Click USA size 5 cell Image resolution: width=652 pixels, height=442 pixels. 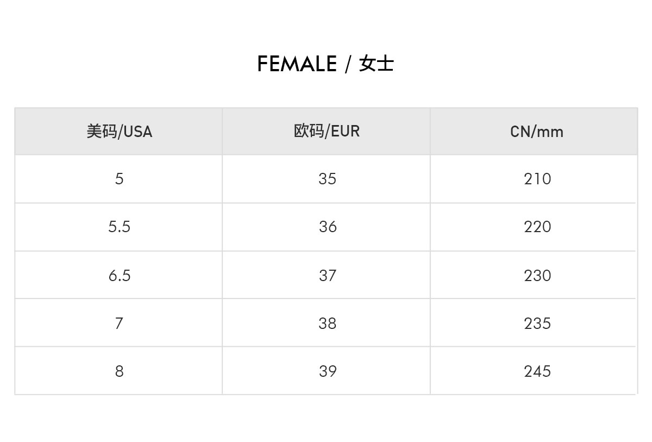(119, 179)
